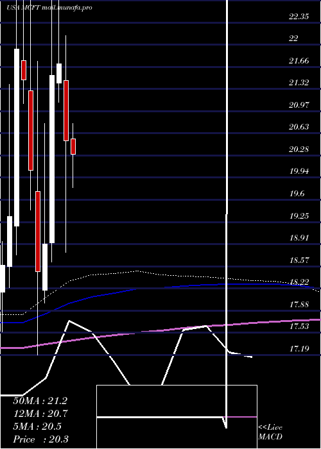Click the MACD indicator box

click(x=177, y=417)
